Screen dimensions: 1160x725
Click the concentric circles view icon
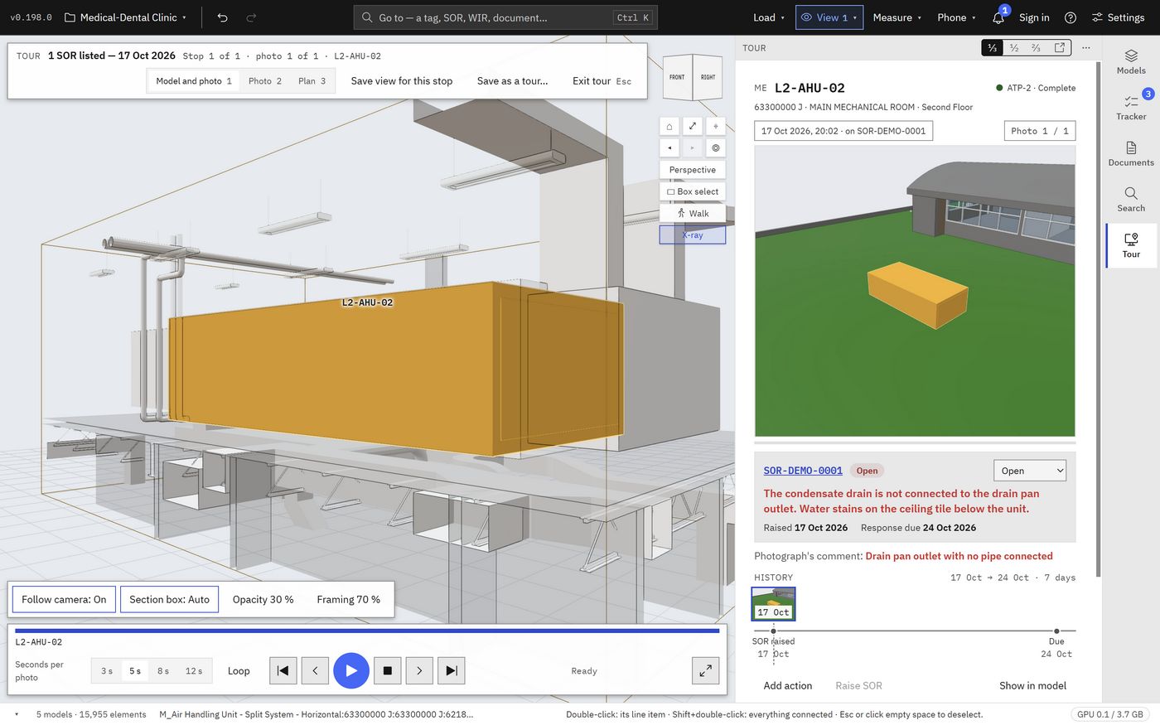pyautogui.click(x=716, y=148)
